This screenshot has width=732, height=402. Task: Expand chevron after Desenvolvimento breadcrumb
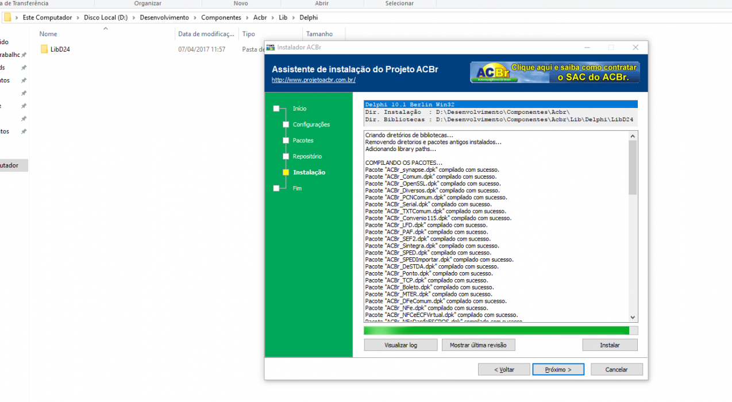(195, 17)
